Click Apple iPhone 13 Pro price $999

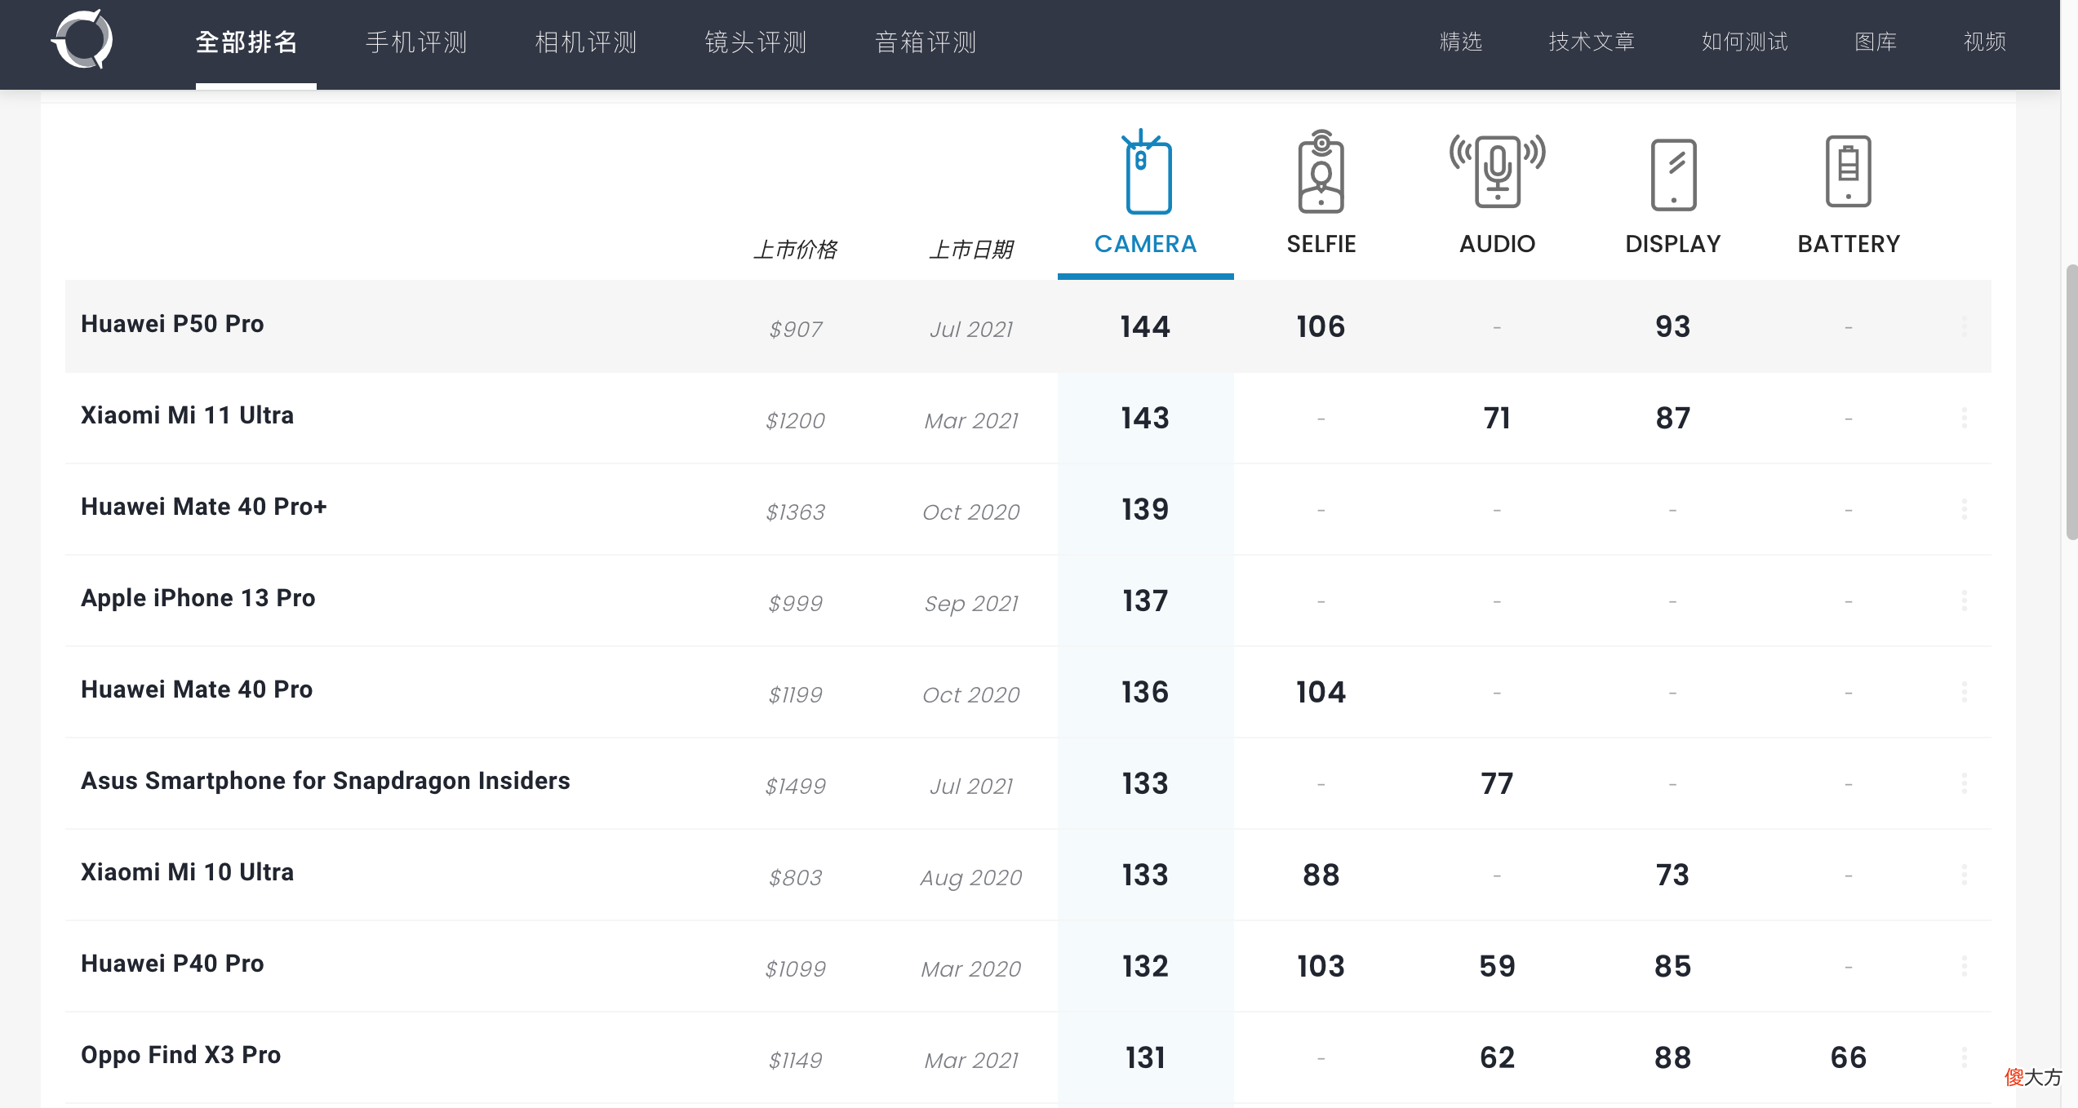(796, 603)
